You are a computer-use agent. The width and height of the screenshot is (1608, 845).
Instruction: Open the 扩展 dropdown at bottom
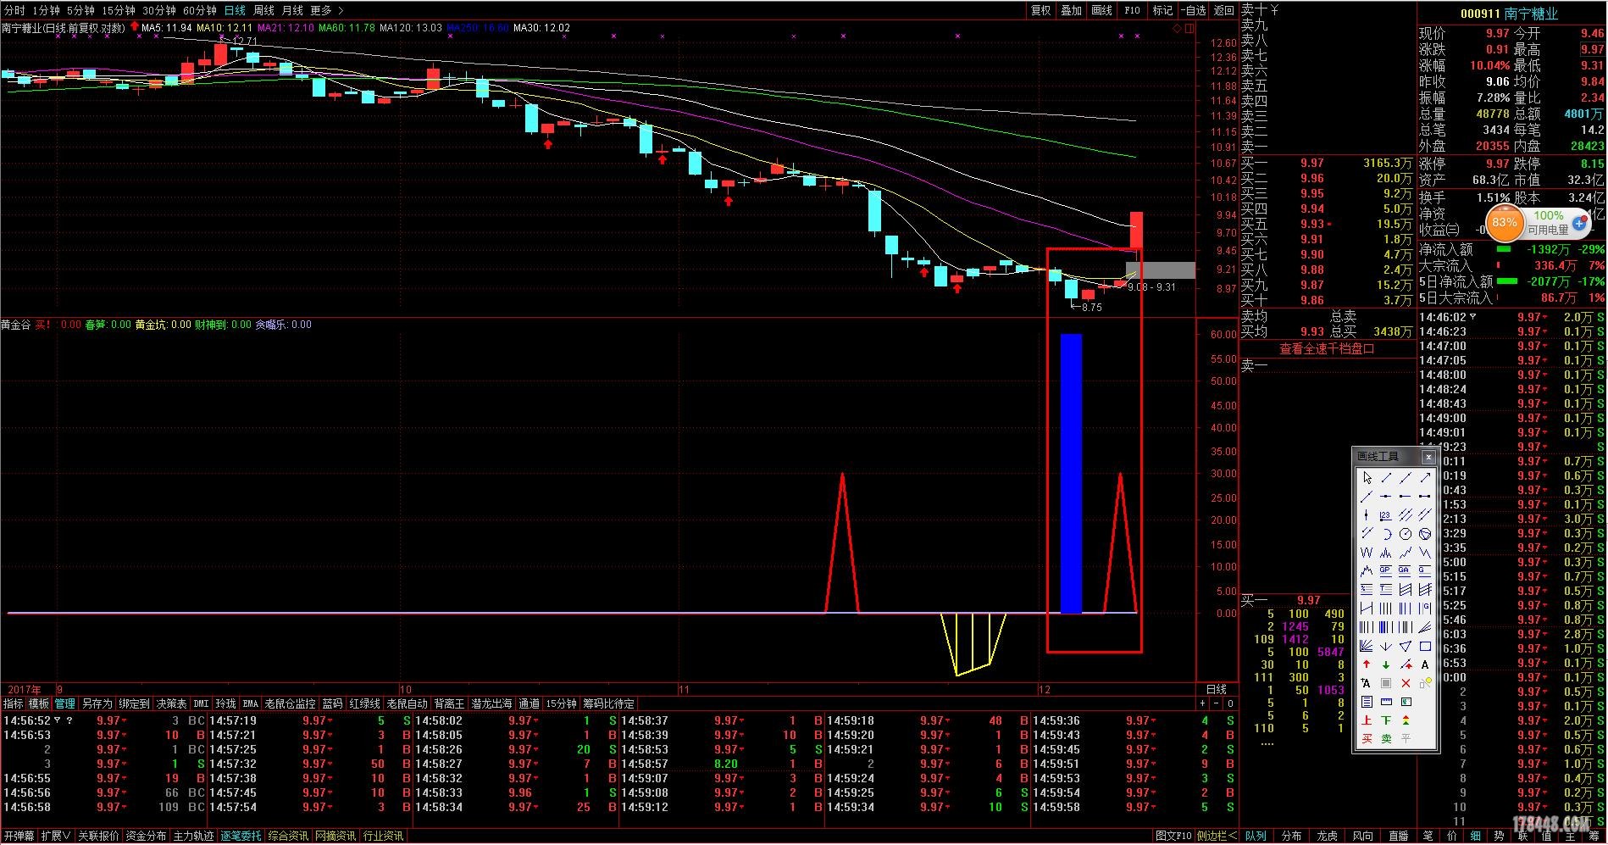[x=56, y=836]
